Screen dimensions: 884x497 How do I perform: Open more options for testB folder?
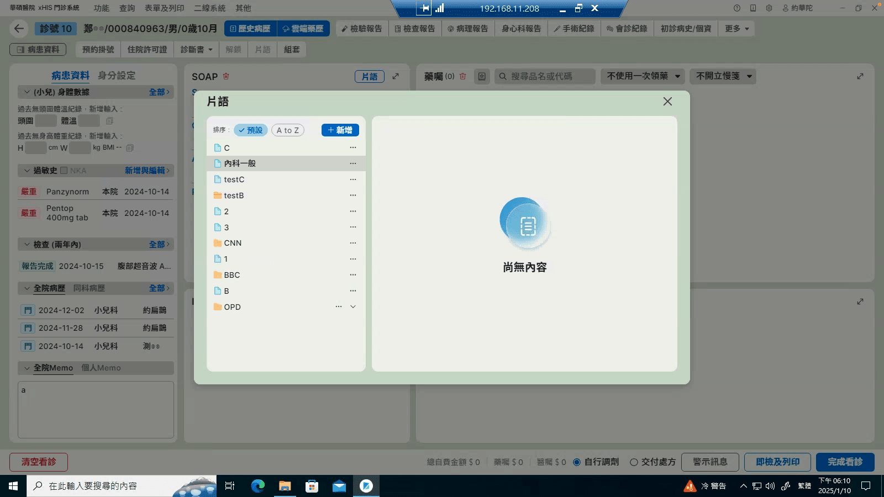coord(353,195)
